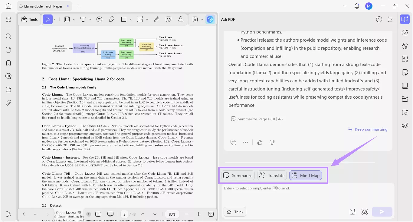The height and width of the screenshot is (222, 413).
Task: Open the shape tool dropdown chevron
Action: (130, 19)
